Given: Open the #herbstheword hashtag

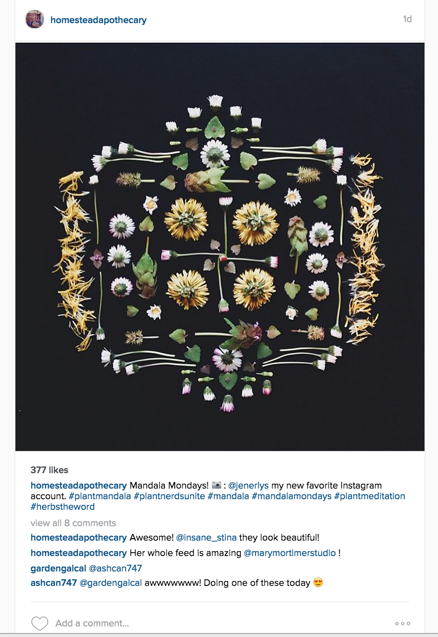Looking at the screenshot, I should [x=63, y=506].
